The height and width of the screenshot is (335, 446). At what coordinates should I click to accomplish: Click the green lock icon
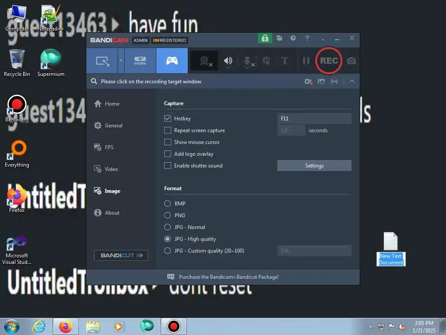pyautogui.click(x=265, y=38)
